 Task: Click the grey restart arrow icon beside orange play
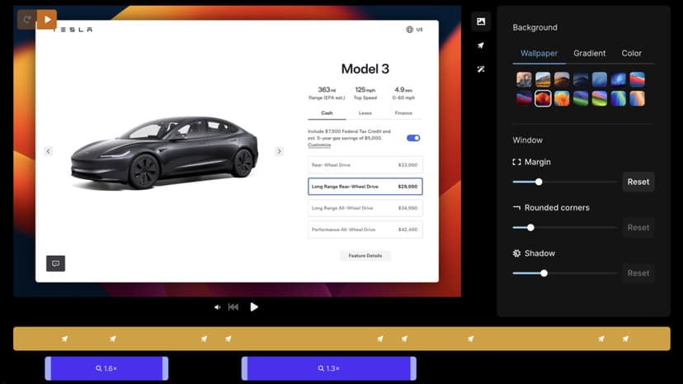click(x=27, y=19)
